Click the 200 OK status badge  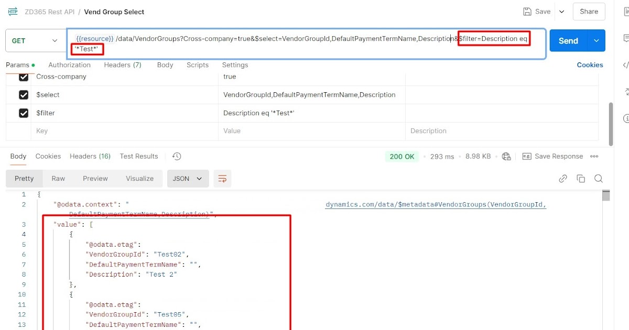coord(402,156)
